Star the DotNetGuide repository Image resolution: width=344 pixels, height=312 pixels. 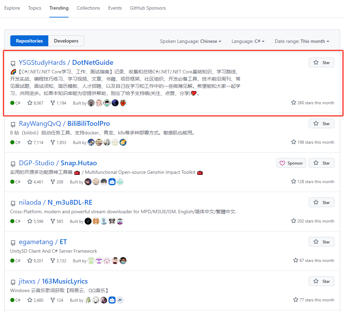(x=321, y=62)
